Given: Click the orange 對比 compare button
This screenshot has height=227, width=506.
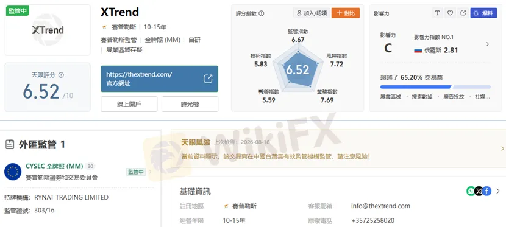Looking at the screenshot, I should point(346,13).
